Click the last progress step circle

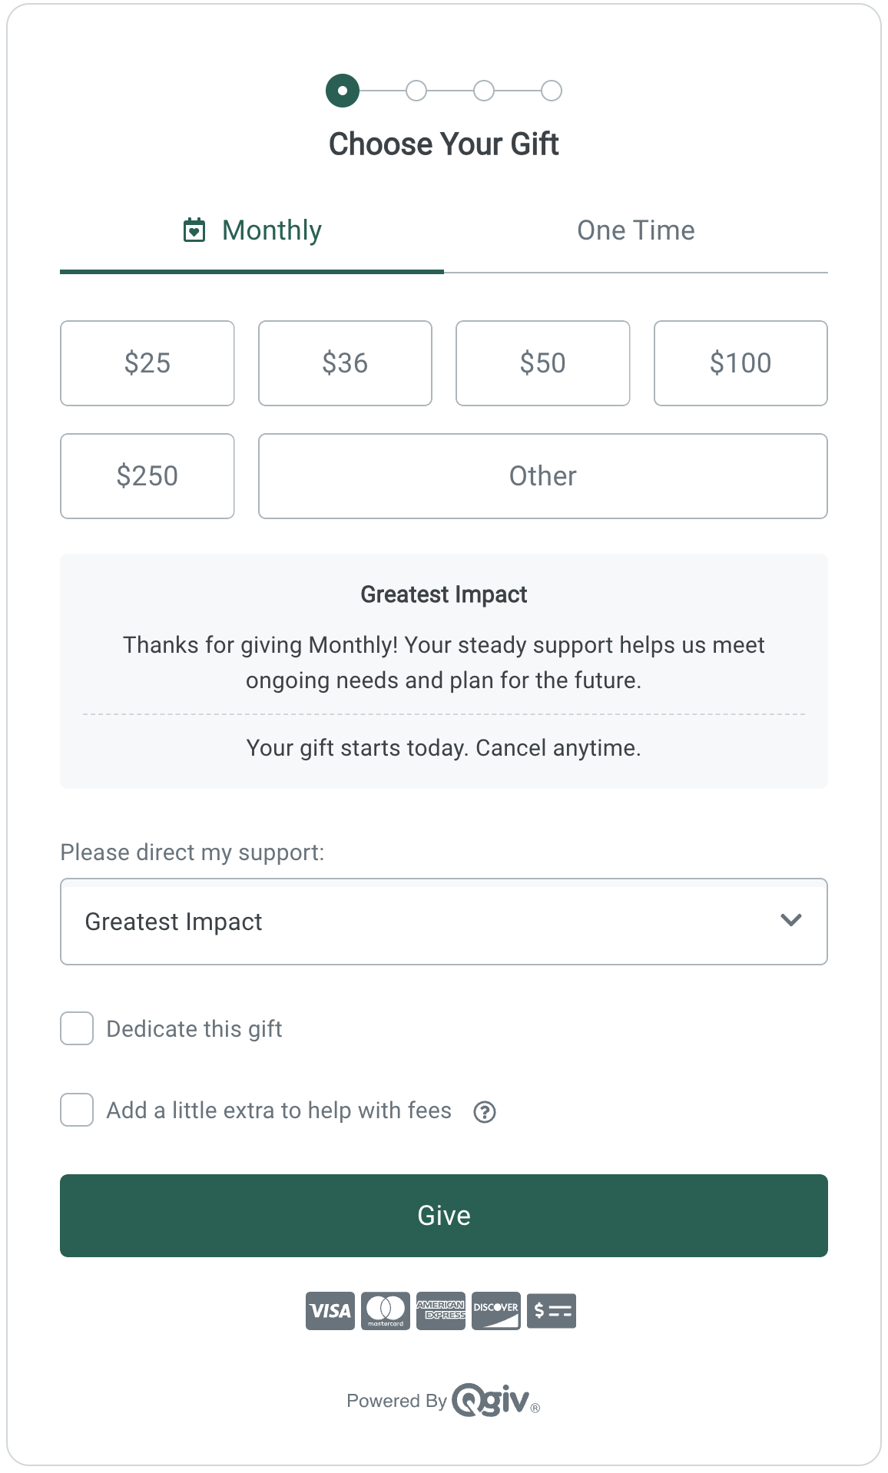pos(552,91)
